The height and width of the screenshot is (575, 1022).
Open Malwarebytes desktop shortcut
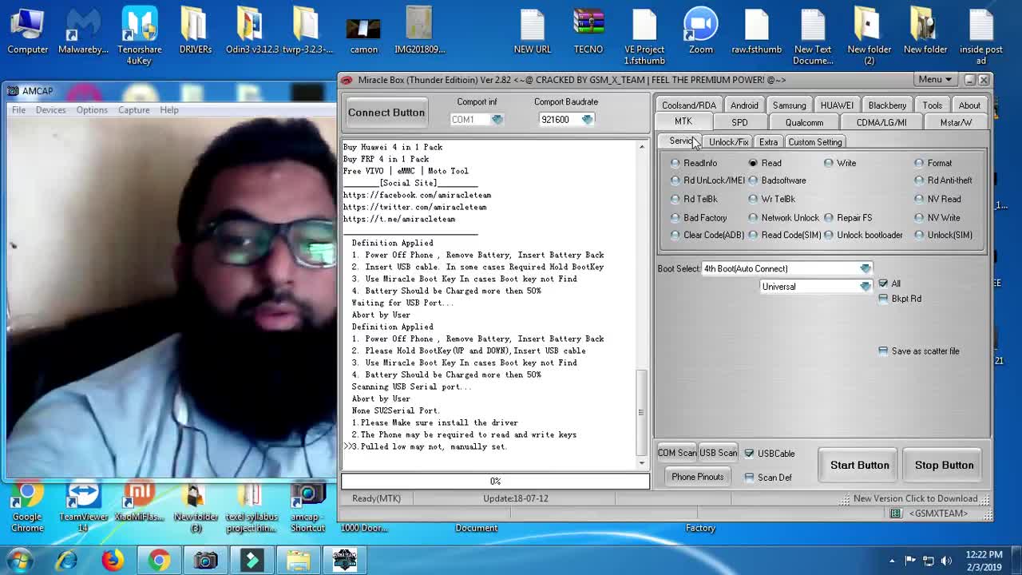click(x=83, y=32)
